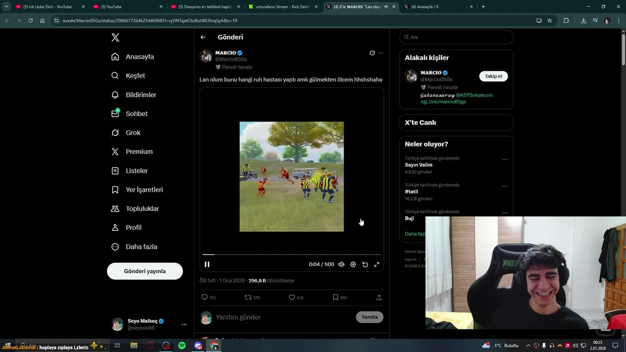Open OBS Studio from the taskbar
This screenshot has height=352, width=626.
click(x=166, y=346)
